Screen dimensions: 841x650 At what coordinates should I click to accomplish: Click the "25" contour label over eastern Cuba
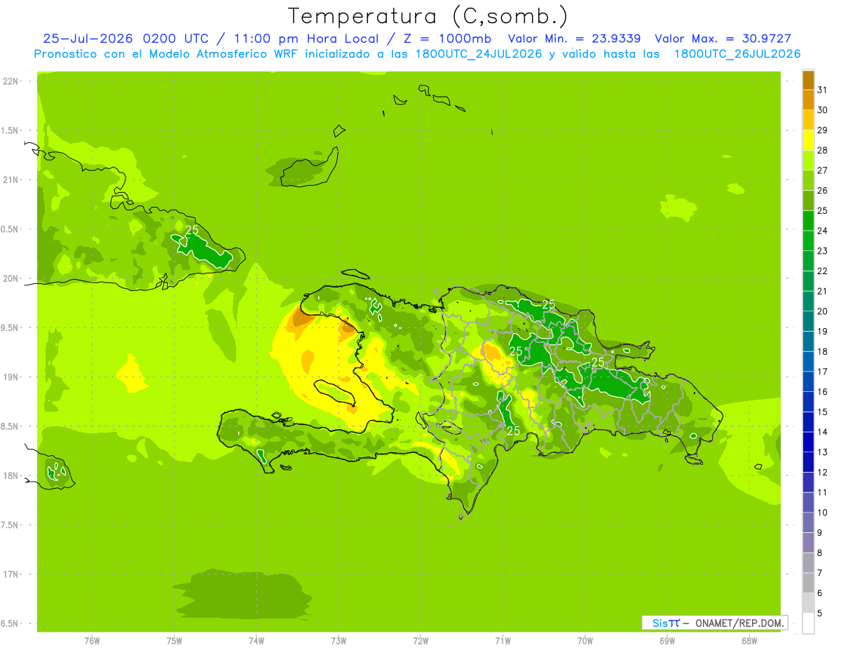click(x=192, y=230)
